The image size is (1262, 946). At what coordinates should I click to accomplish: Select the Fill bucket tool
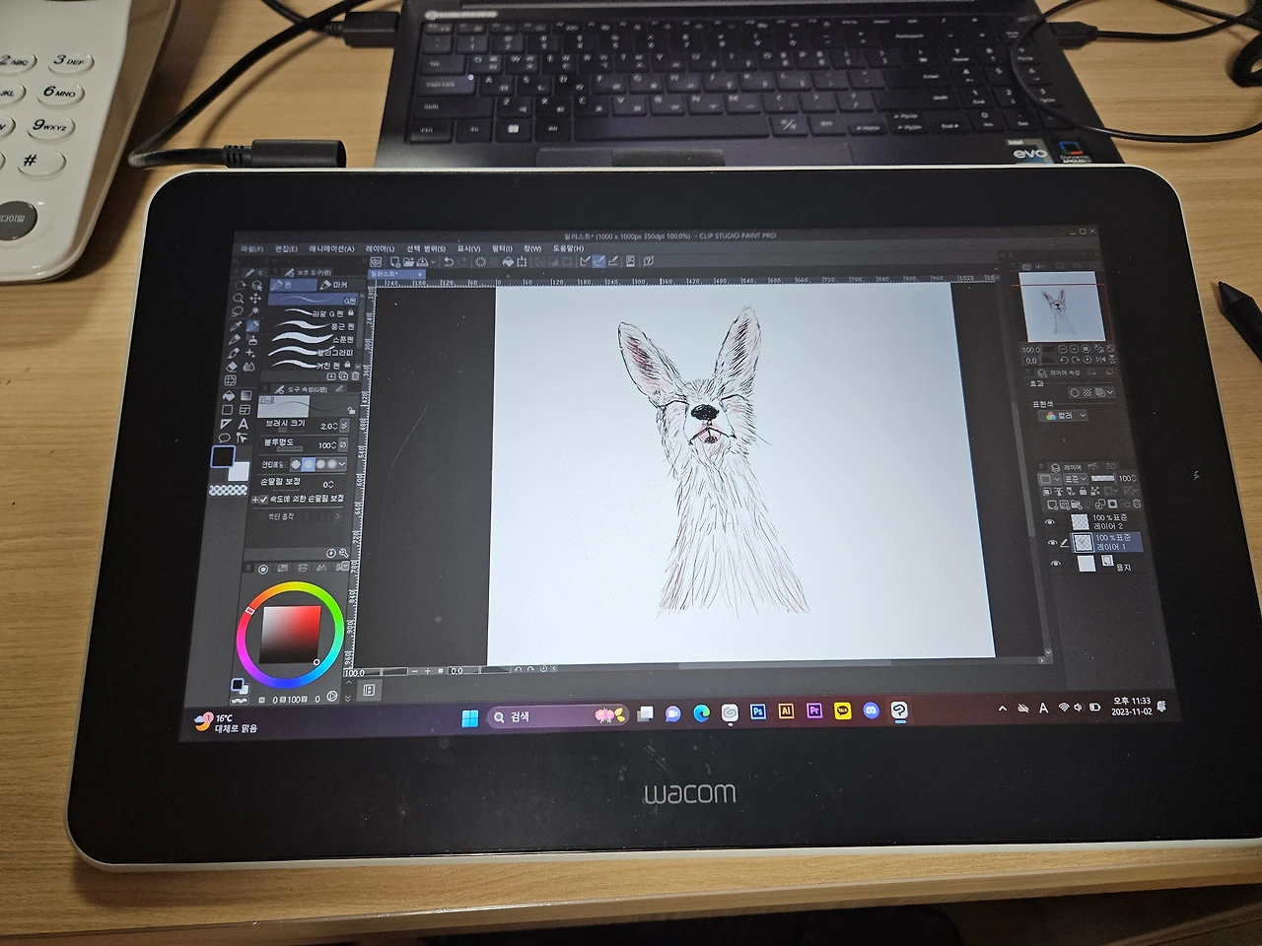(231, 395)
